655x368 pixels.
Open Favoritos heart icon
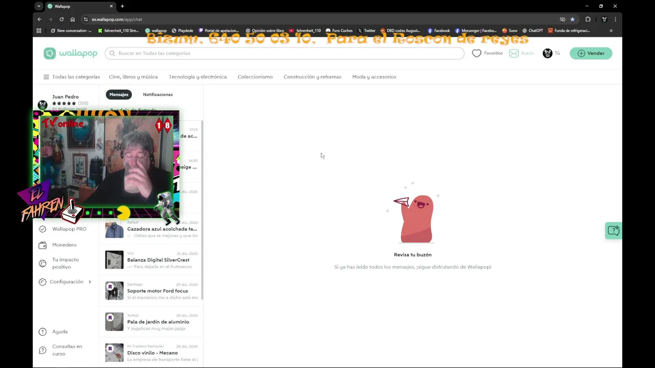coord(476,53)
